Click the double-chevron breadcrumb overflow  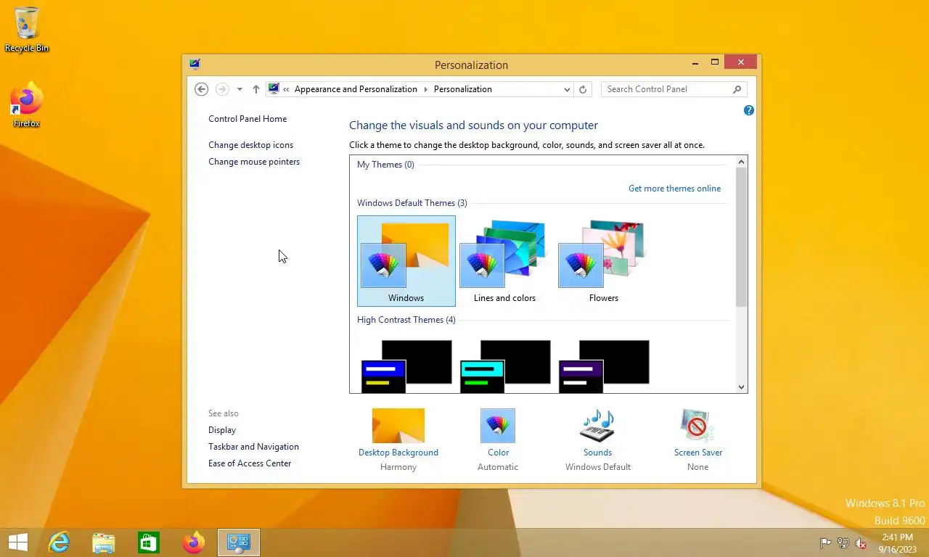tap(287, 89)
